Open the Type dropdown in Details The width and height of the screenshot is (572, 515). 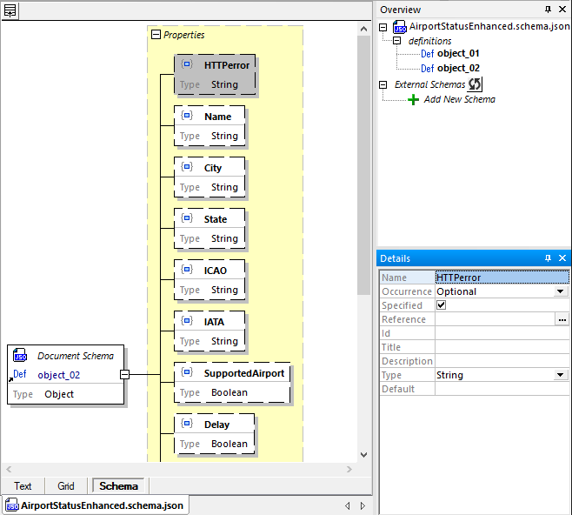(561, 375)
